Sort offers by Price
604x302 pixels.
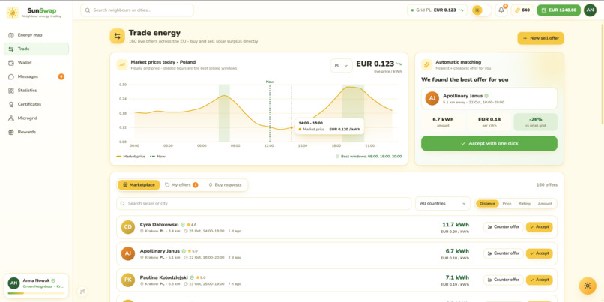click(507, 203)
